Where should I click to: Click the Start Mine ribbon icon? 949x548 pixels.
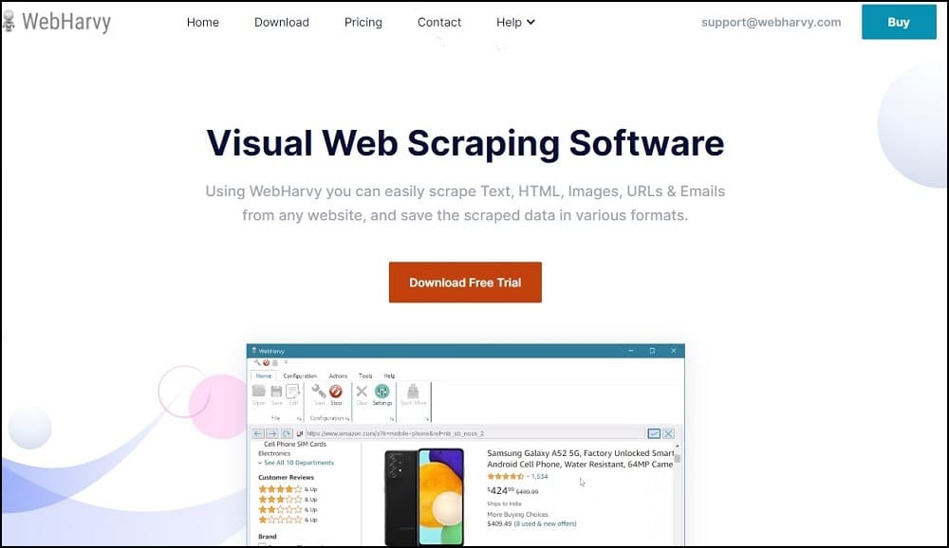tap(414, 395)
